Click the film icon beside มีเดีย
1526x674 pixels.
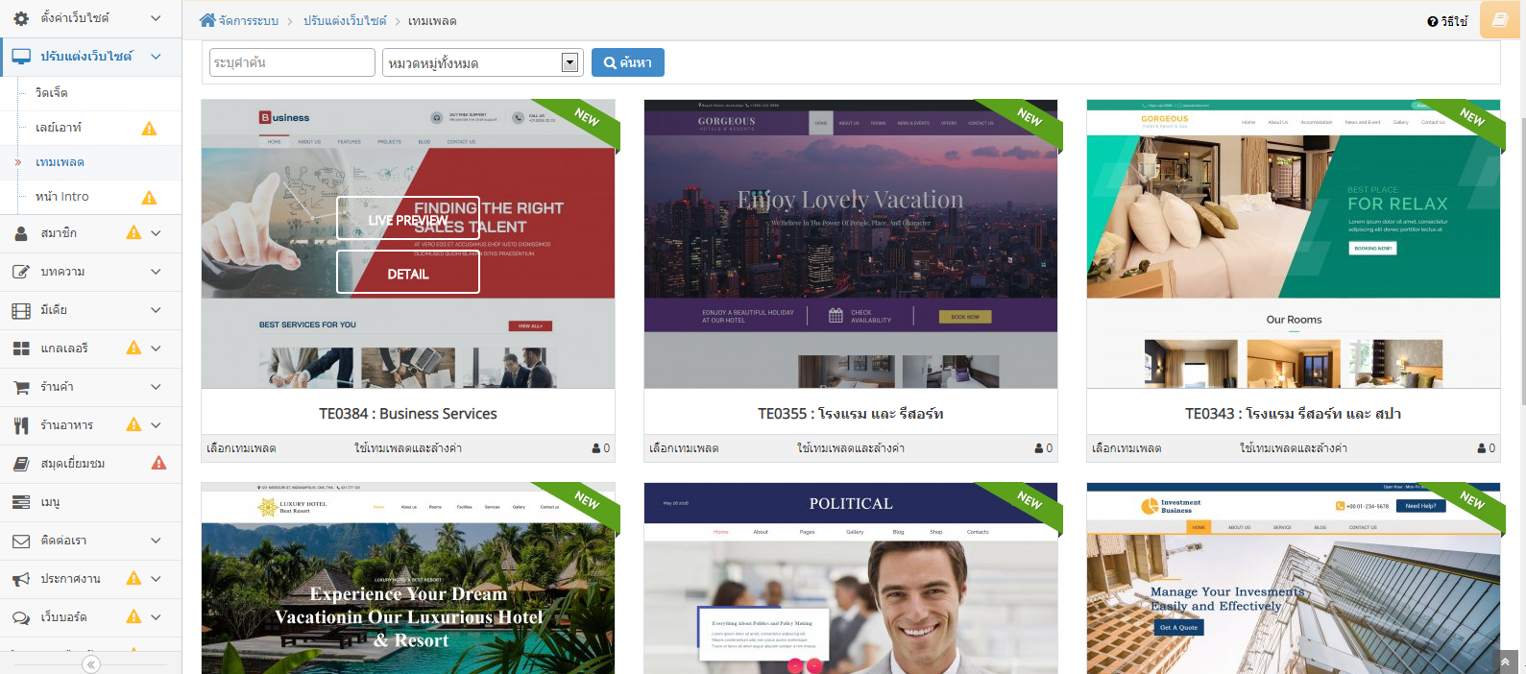(x=21, y=310)
